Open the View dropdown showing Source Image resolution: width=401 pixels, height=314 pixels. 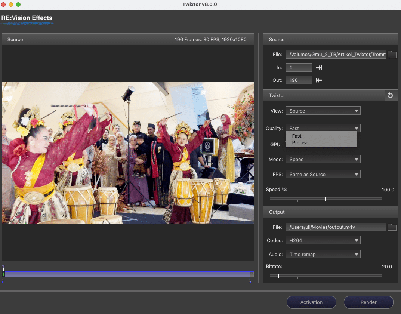tap(323, 110)
